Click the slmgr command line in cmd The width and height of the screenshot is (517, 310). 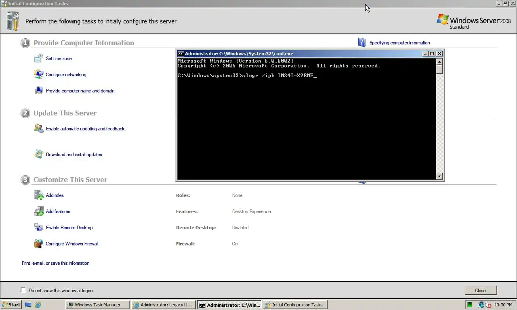pos(247,75)
